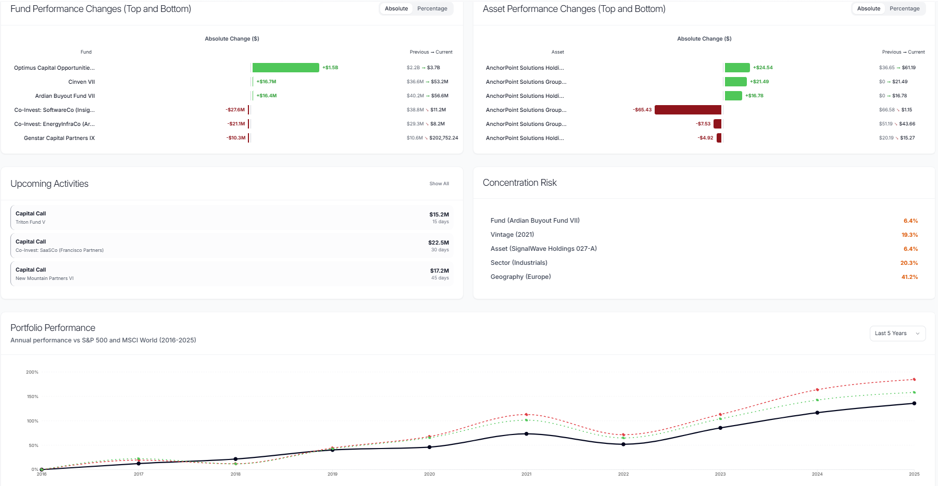
Task: Select Co-Invest: SoftwareCo fund label
Action: 55,110
